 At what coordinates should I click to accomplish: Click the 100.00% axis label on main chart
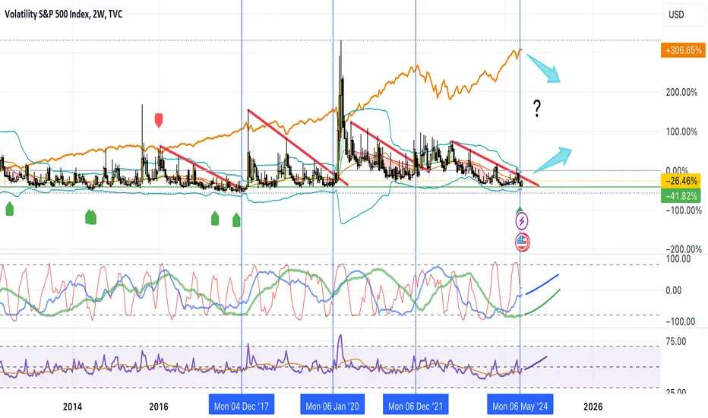681,131
